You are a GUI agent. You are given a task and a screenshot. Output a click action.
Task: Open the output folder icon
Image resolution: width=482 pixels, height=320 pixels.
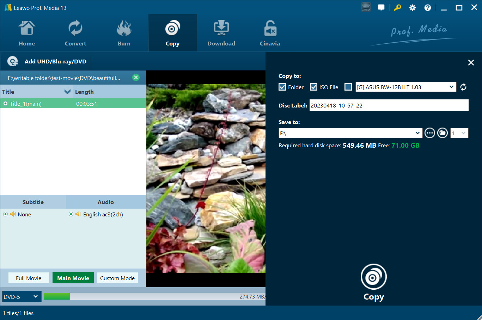coord(443,133)
